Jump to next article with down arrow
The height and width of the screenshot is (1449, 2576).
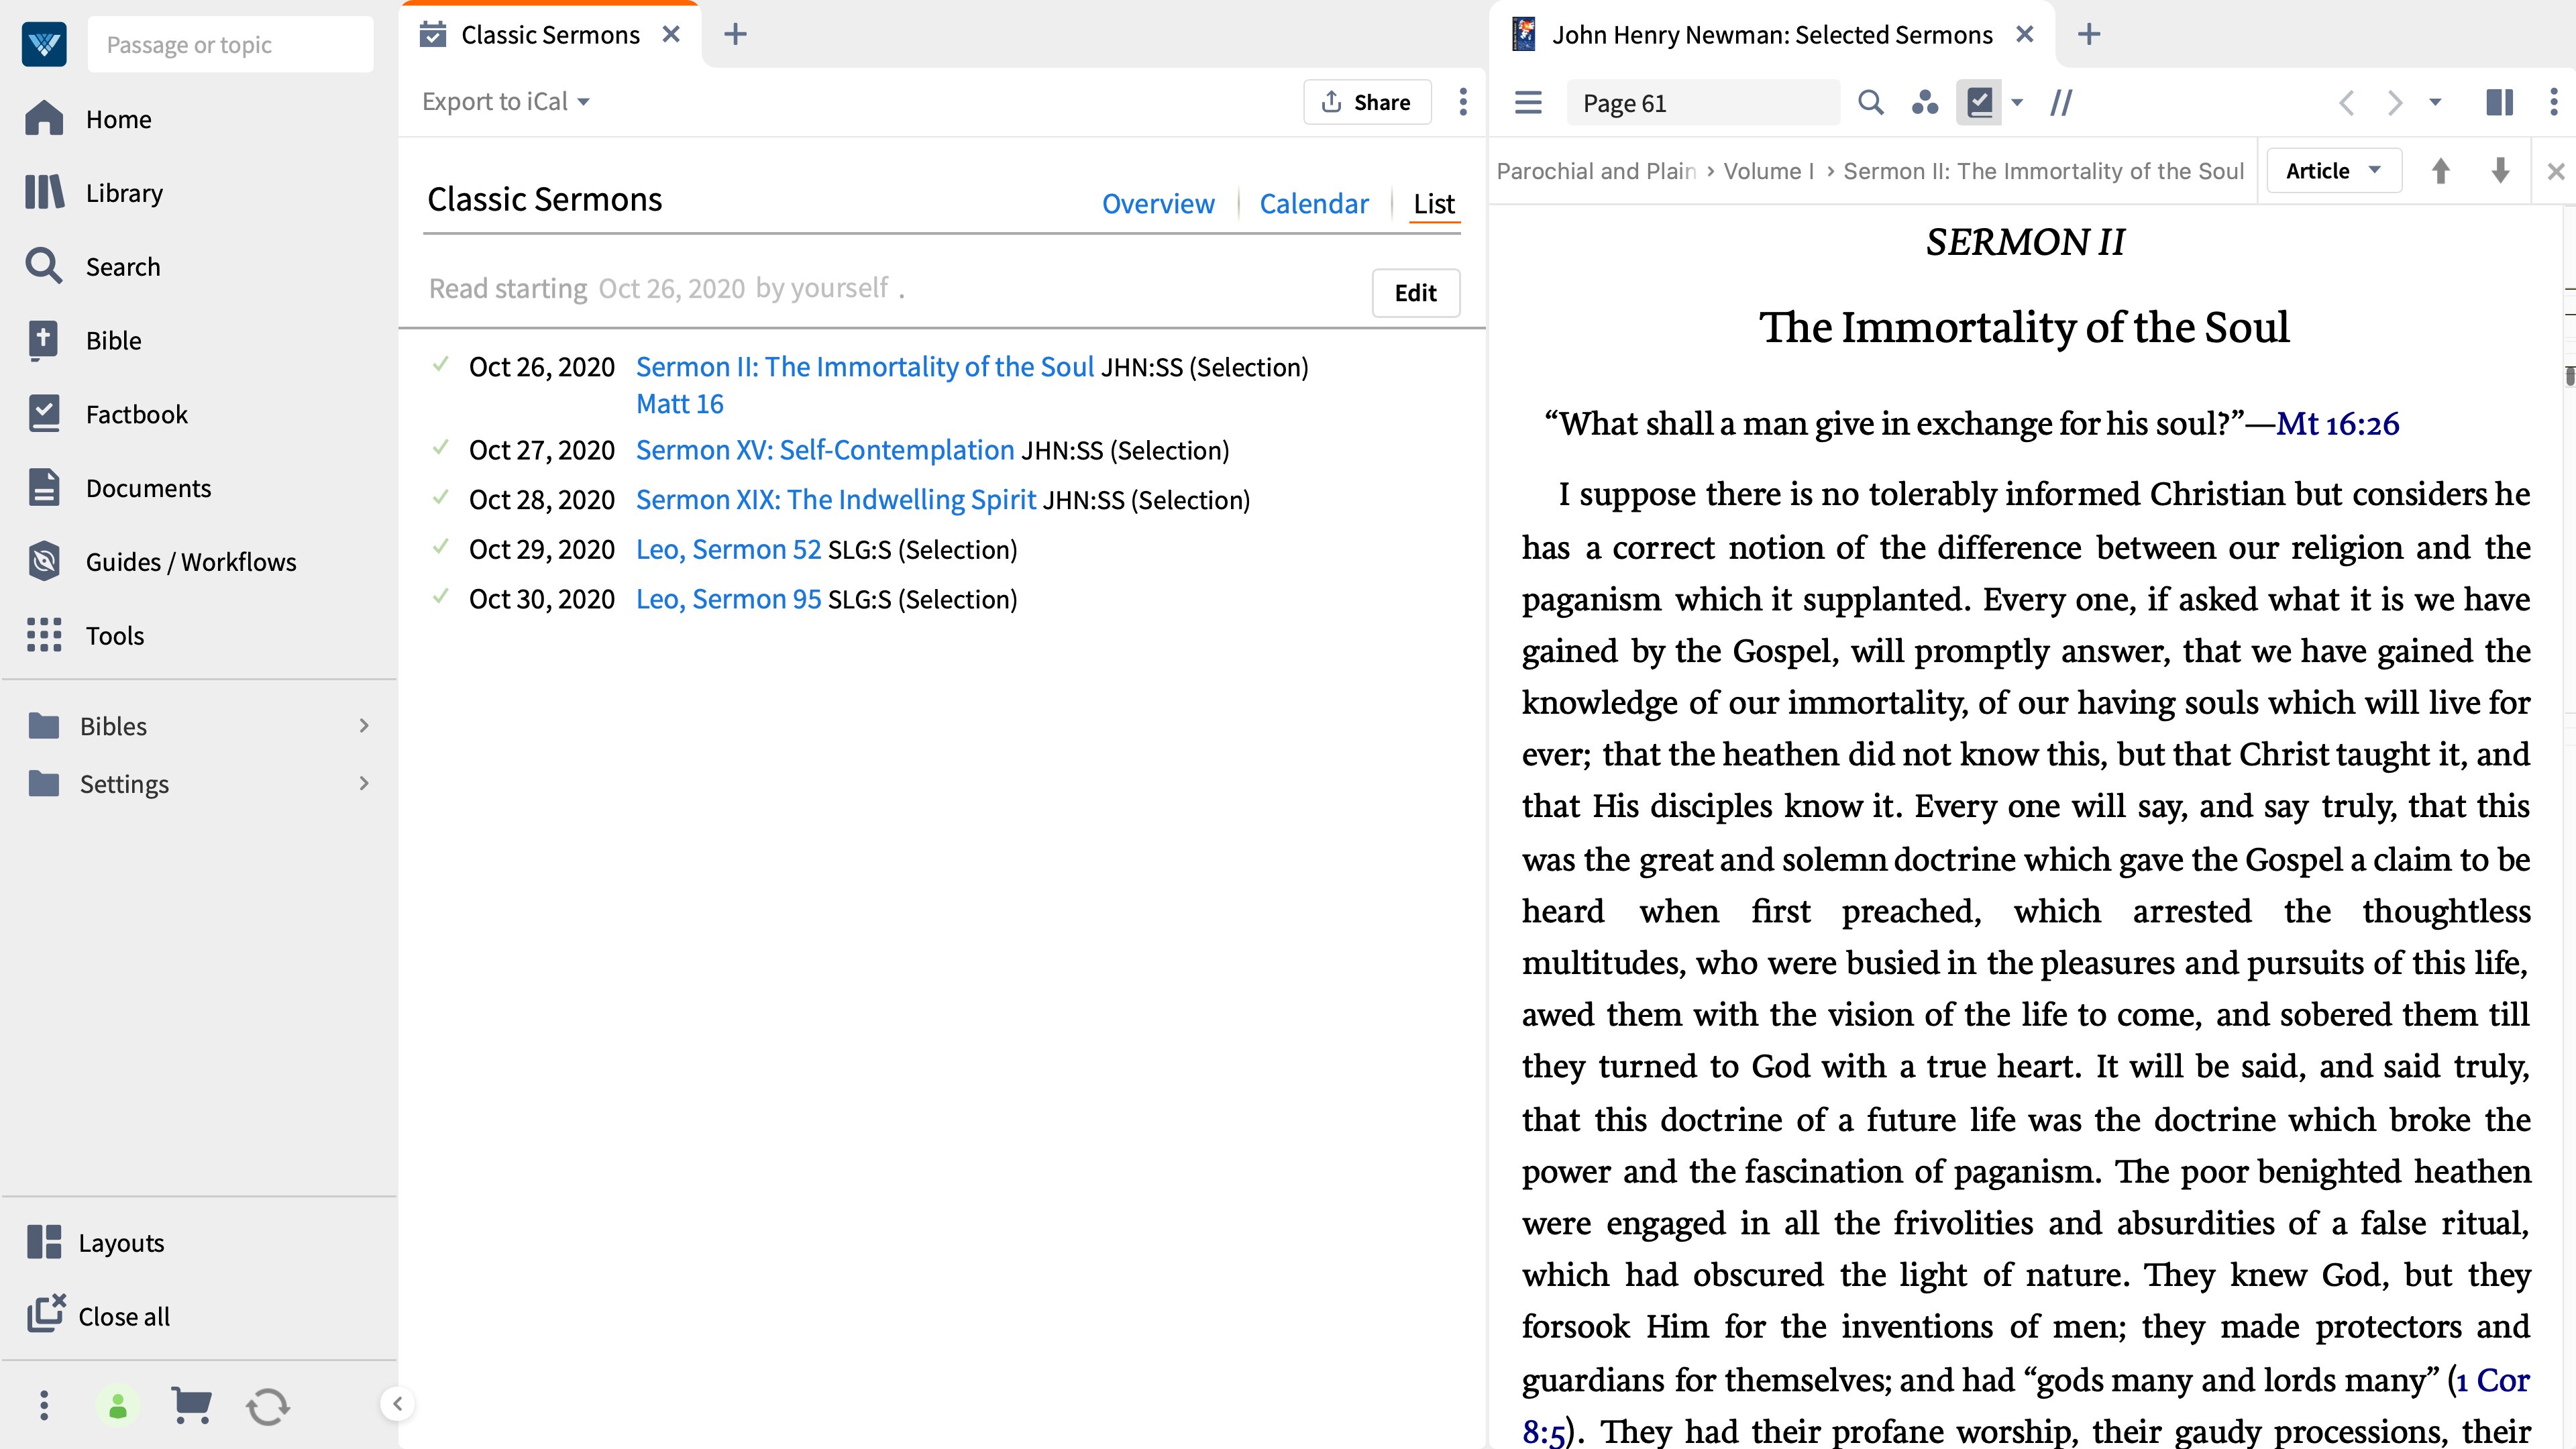pos(2500,171)
